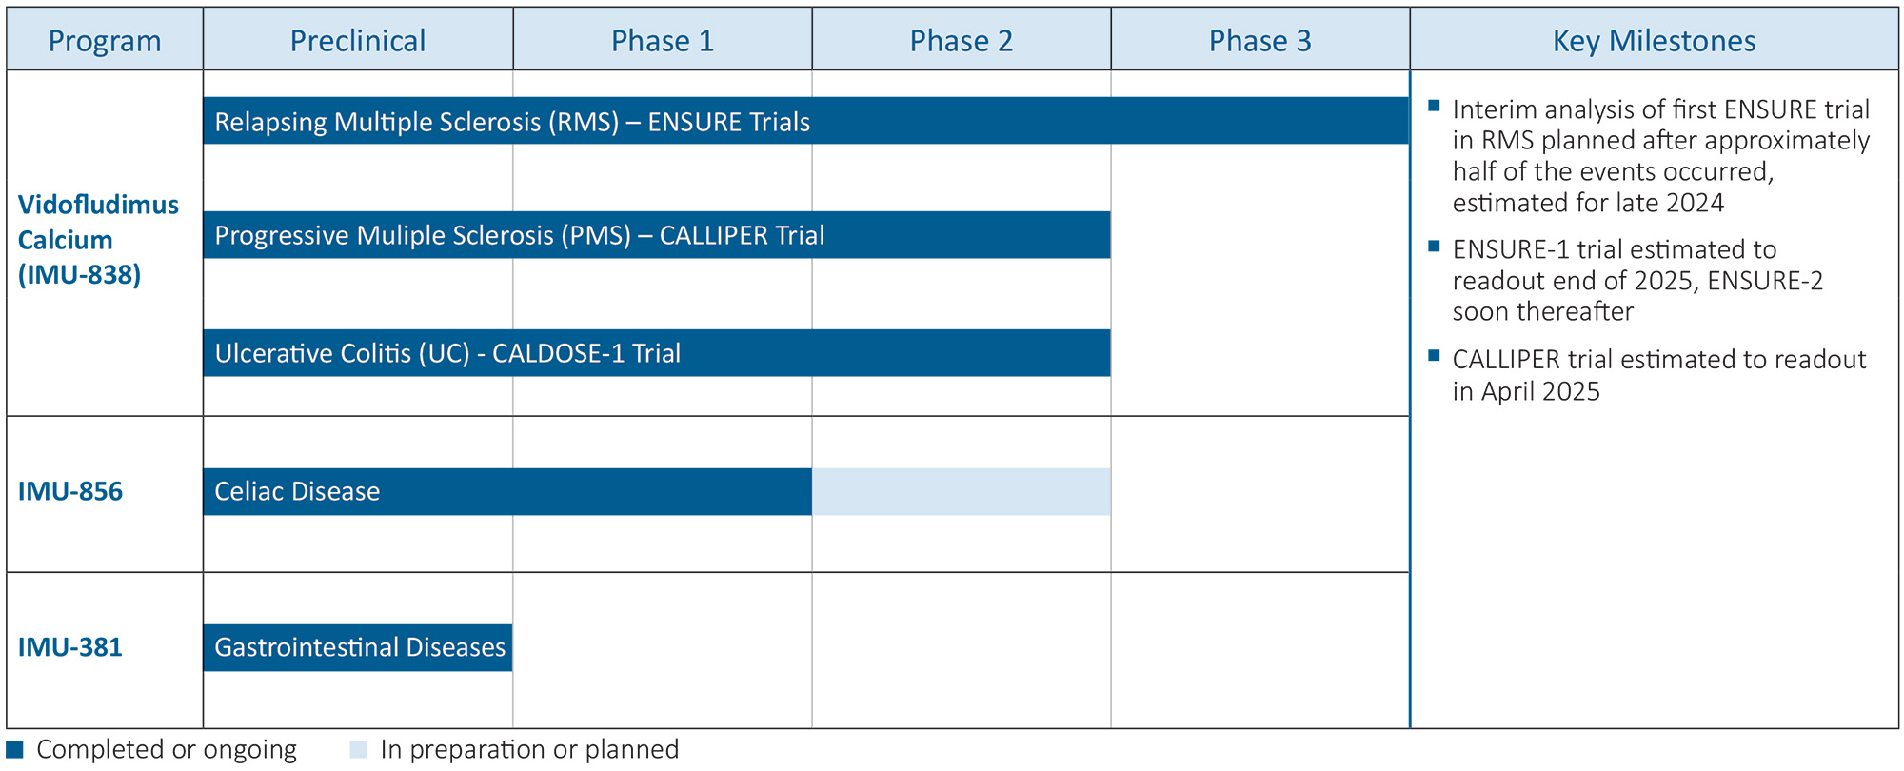This screenshot has height=771, width=1904.
Task: Select the dark blue Celiac Disease bar
Action: (507, 491)
